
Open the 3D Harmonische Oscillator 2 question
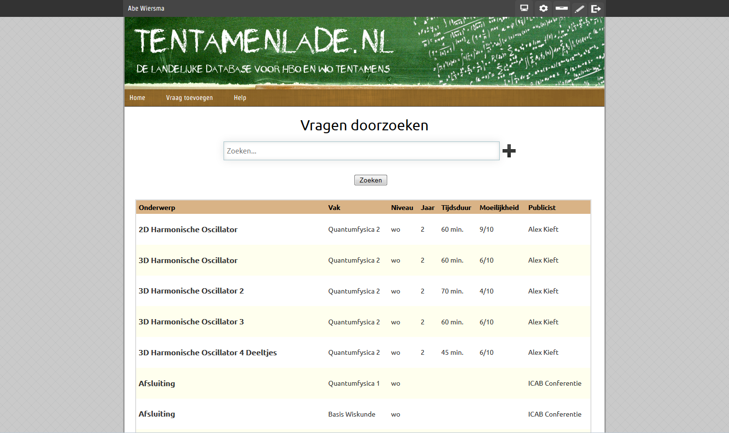(191, 291)
